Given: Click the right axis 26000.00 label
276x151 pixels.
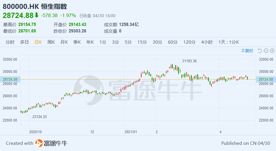Looking at the screenshot, I should [266, 96].
